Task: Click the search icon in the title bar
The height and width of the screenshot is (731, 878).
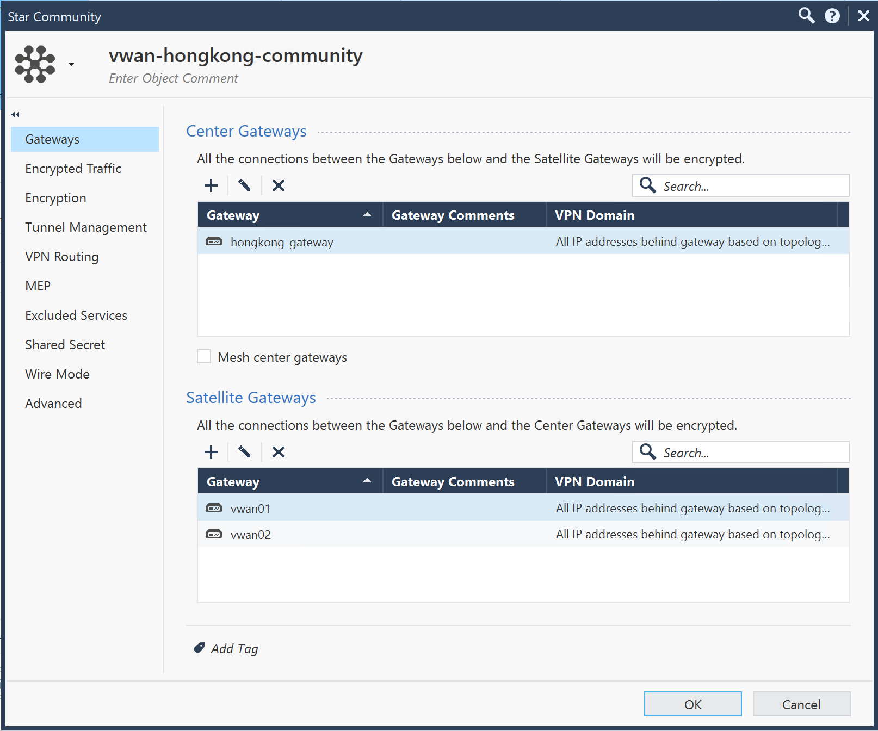Action: coord(806,16)
